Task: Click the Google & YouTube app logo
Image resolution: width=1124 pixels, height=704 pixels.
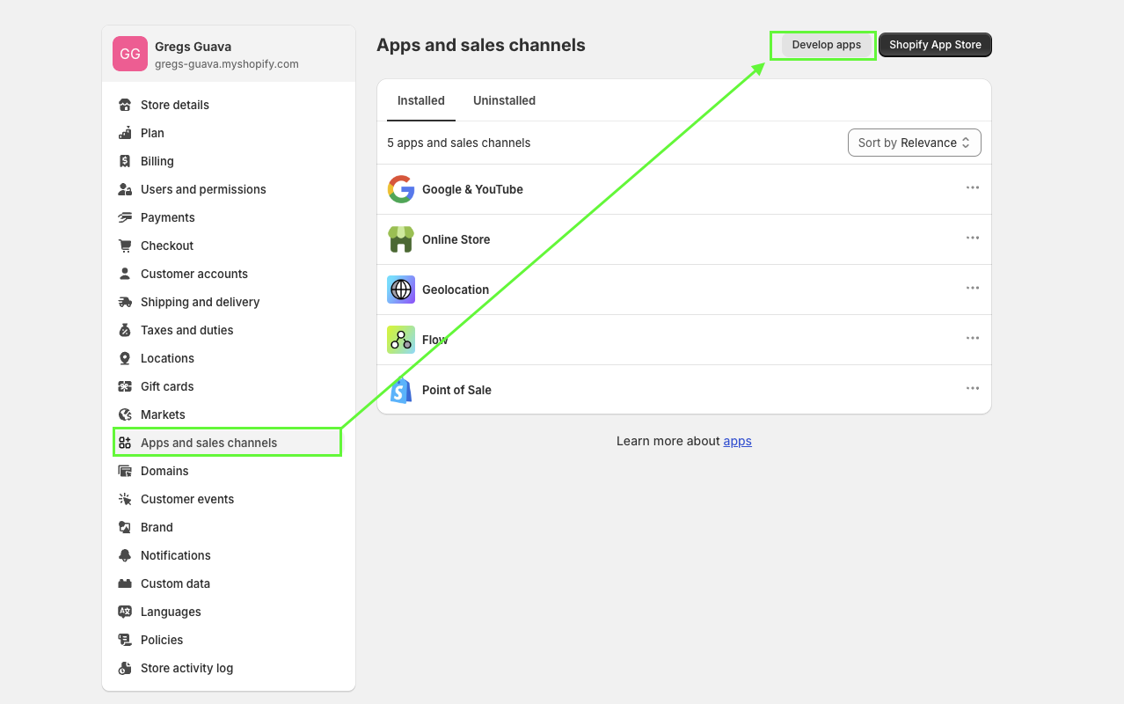Action: click(x=401, y=189)
